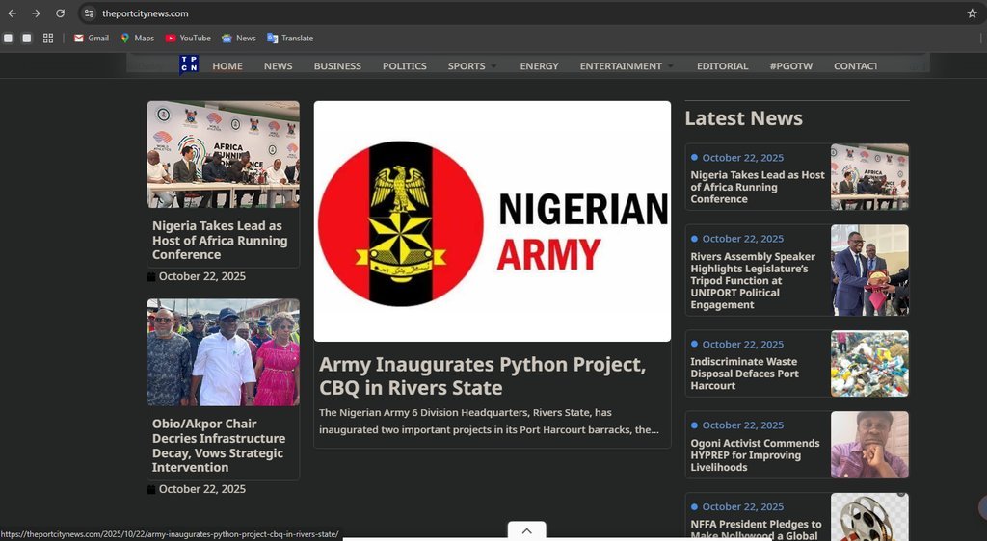Image resolution: width=987 pixels, height=541 pixels.
Task: Open the Ogoni activist thumbnail image
Action: (869, 445)
